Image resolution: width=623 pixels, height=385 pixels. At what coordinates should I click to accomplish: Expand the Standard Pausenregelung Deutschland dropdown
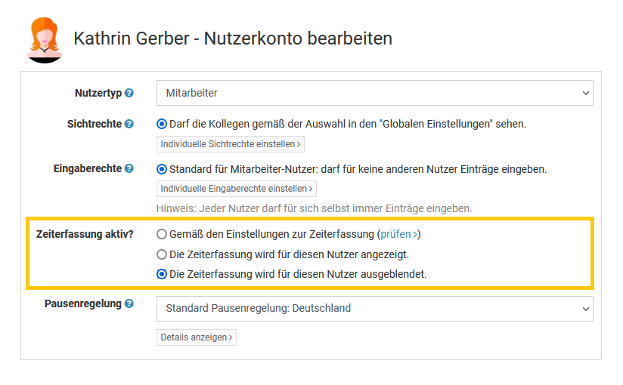coord(374,308)
